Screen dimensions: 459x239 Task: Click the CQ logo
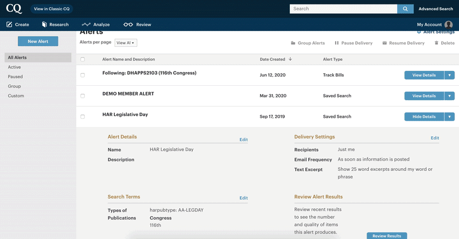tap(14, 9)
